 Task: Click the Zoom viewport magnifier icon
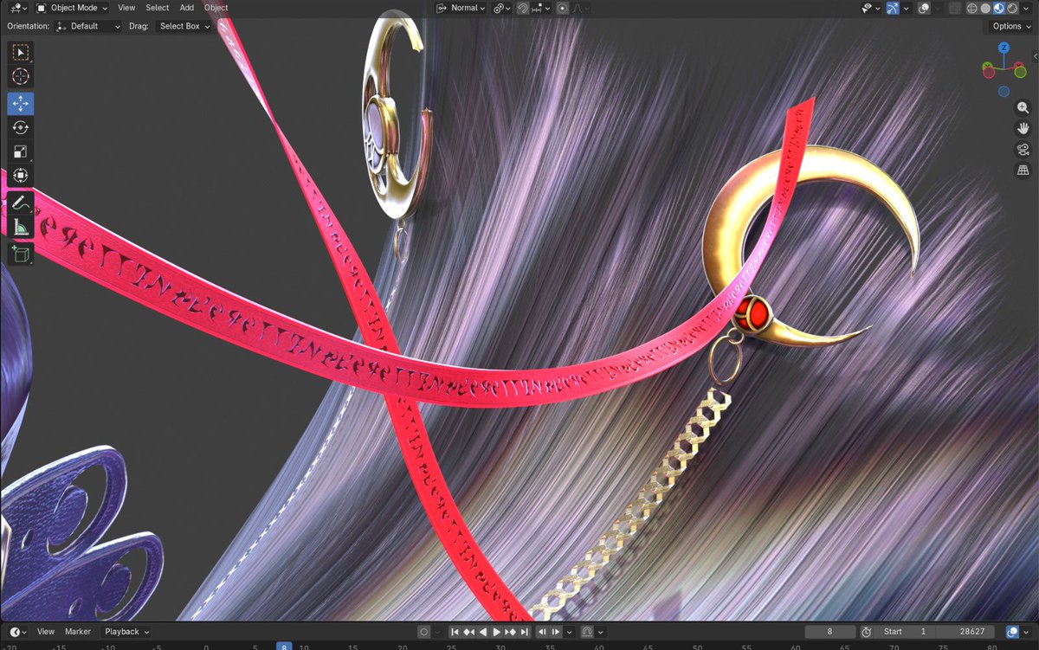[1023, 108]
